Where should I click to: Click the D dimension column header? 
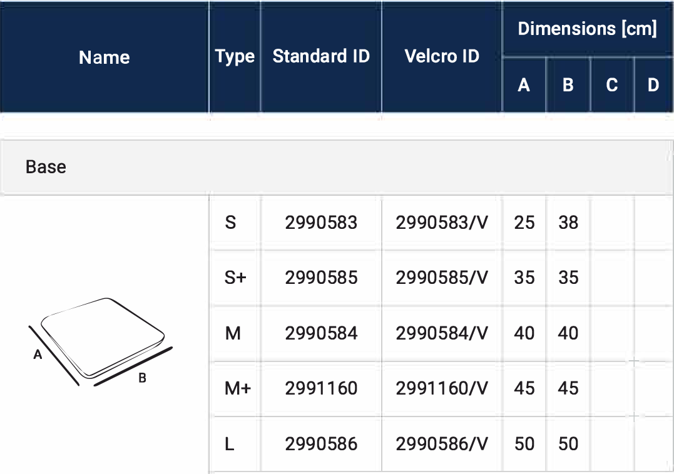click(653, 85)
